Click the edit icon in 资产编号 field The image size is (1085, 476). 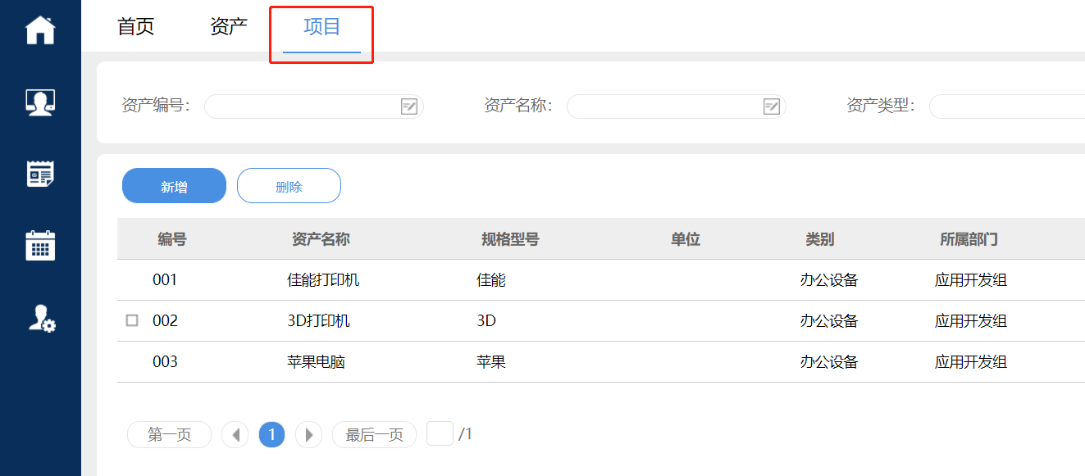pos(408,107)
